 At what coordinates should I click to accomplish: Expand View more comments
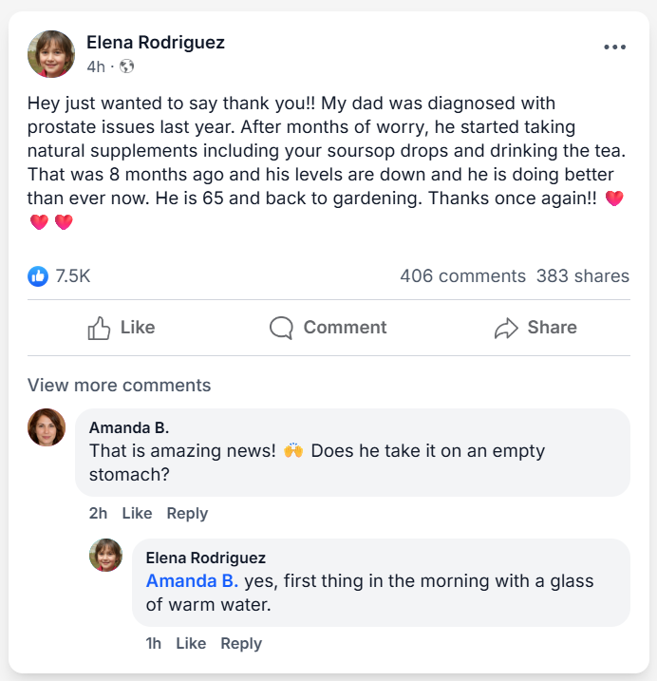[x=119, y=385]
